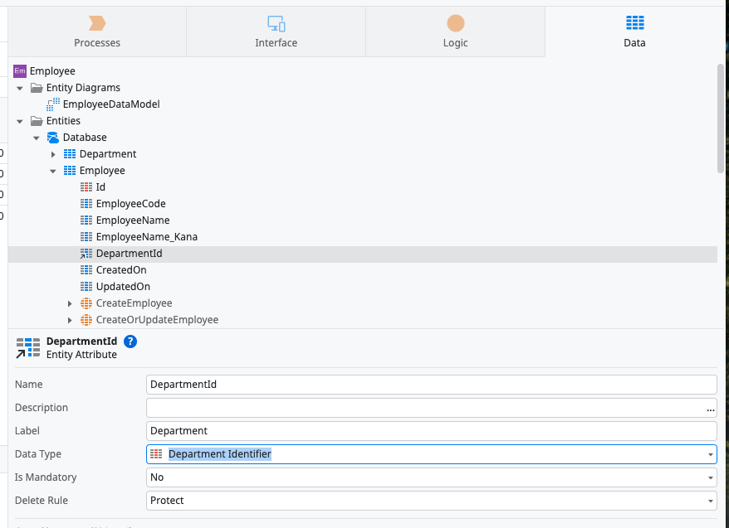Collapse the Employee entity

pyautogui.click(x=53, y=172)
